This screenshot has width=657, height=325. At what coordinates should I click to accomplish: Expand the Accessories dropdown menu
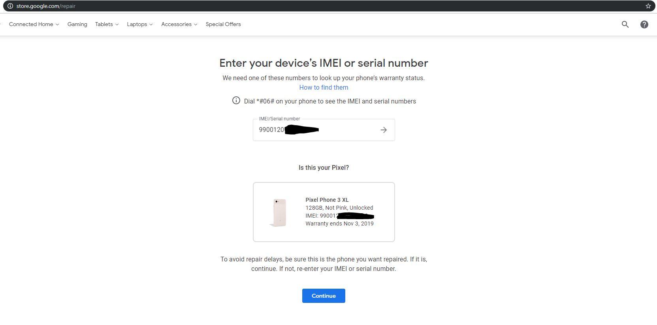pos(179,24)
